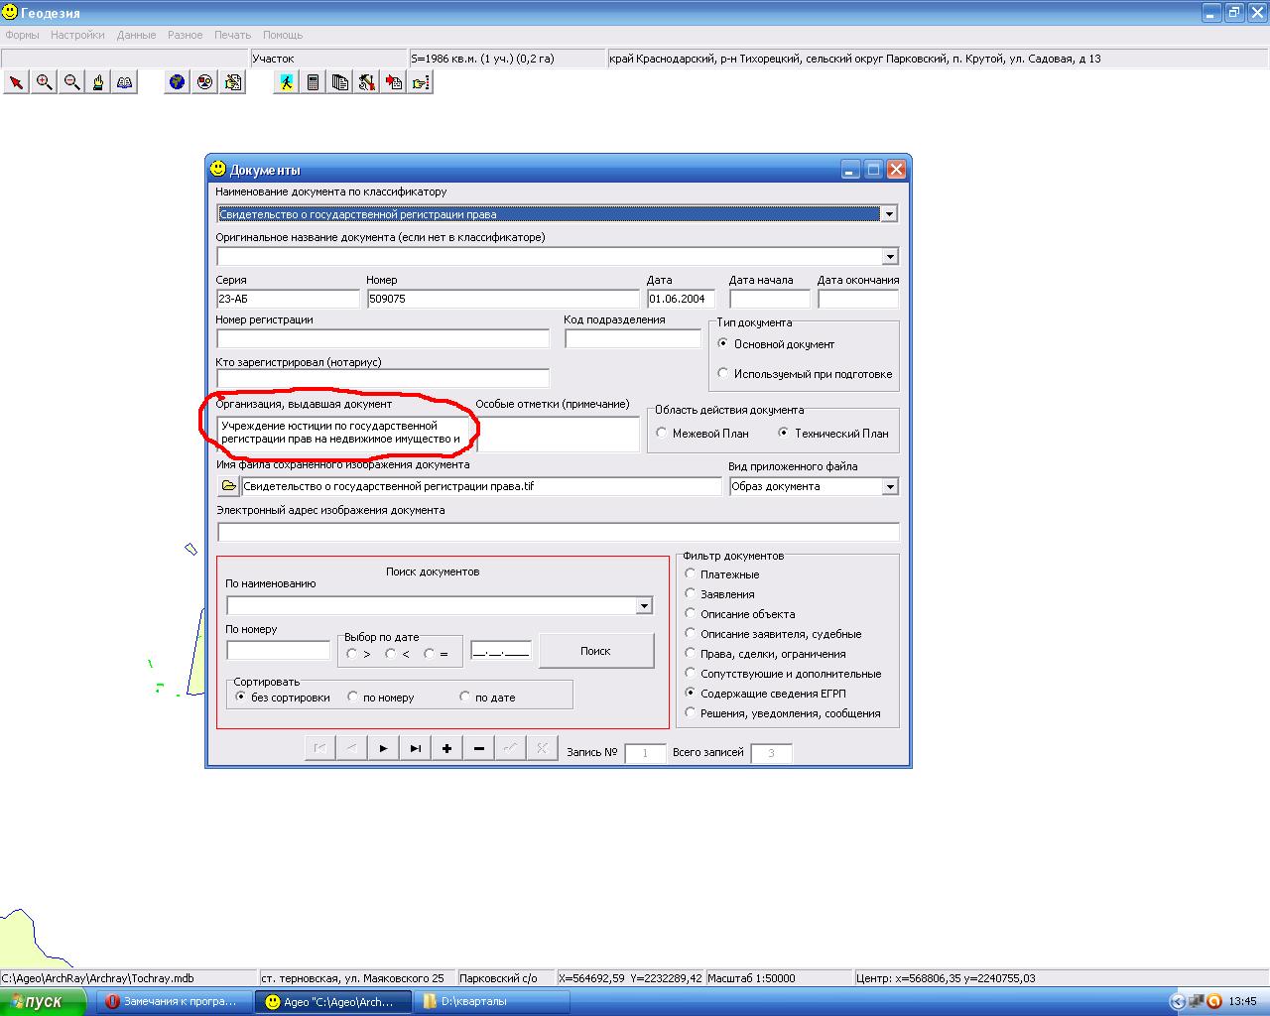Open file browse folder icon for image file
This screenshot has width=1270, height=1016.
click(228, 486)
